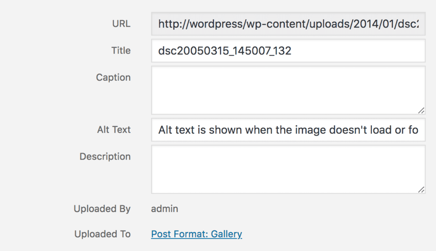Click inside the read-only URL field

point(288,24)
